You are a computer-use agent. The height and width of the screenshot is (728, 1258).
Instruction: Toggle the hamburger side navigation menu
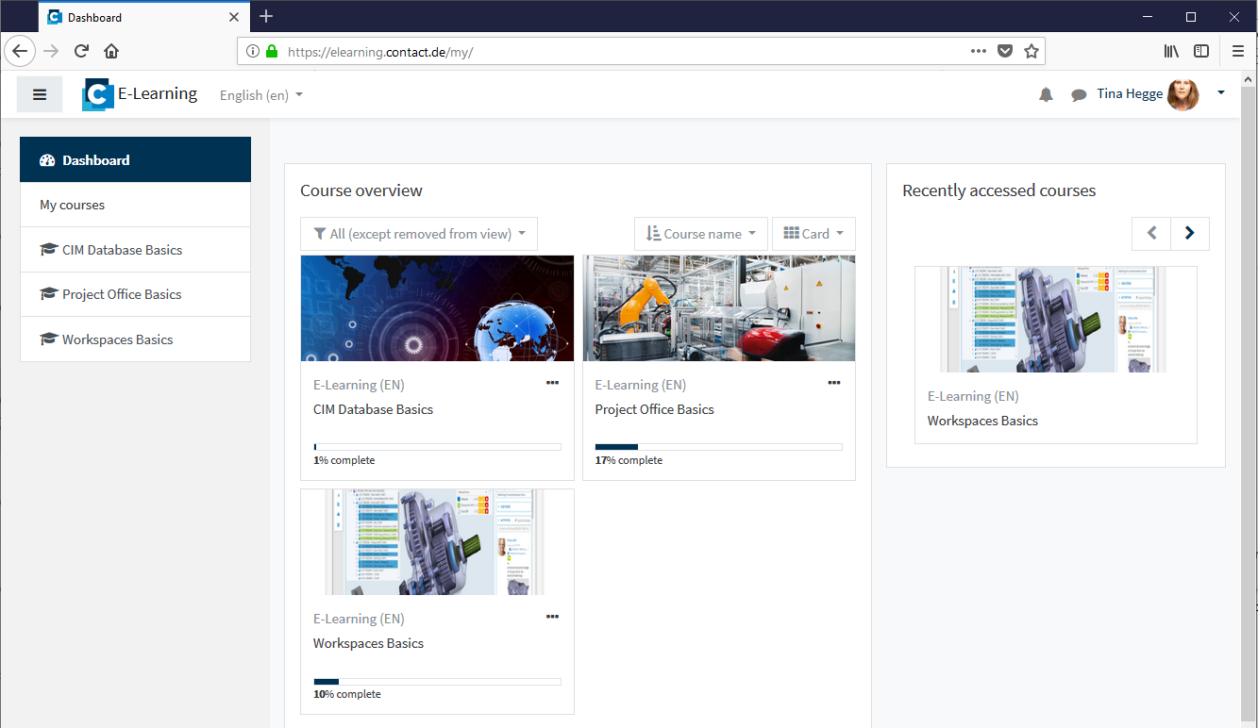(x=40, y=94)
